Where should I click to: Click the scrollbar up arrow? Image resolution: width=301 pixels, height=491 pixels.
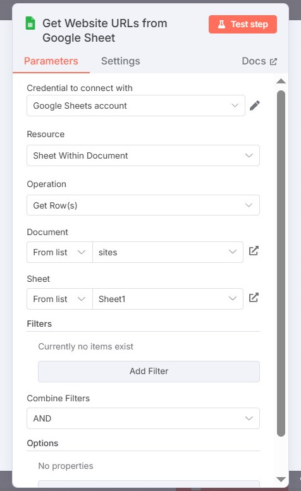pos(281,81)
